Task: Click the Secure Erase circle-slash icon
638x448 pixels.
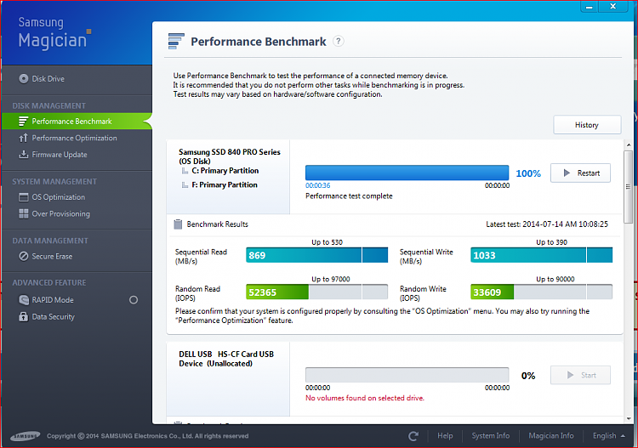Action: click(24, 256)
